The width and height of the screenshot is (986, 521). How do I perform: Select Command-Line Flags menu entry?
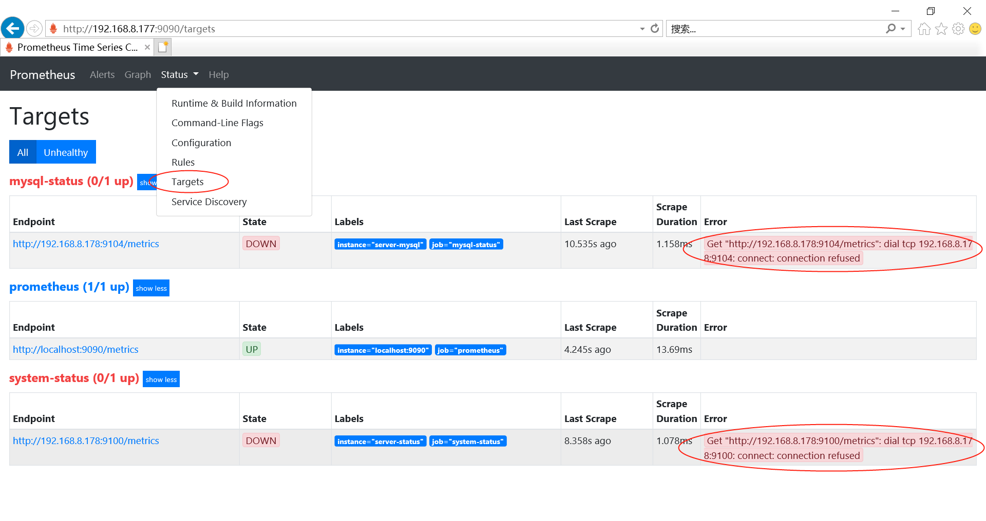point(234,123)
